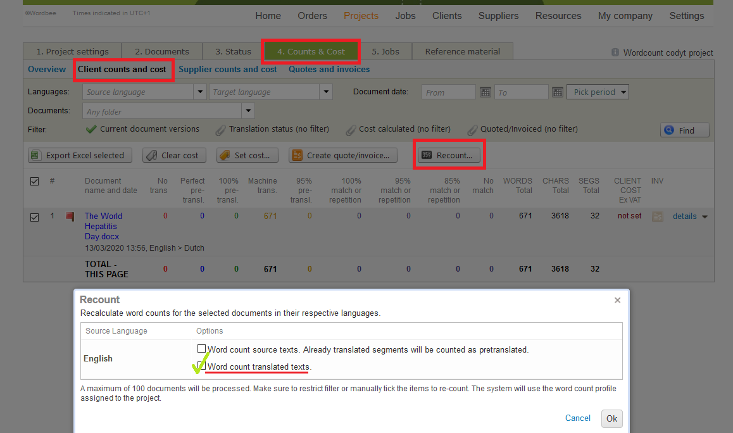The image size is (733, 433).
Task: Open the Pick period dropdown
Action: click(598, 92)
